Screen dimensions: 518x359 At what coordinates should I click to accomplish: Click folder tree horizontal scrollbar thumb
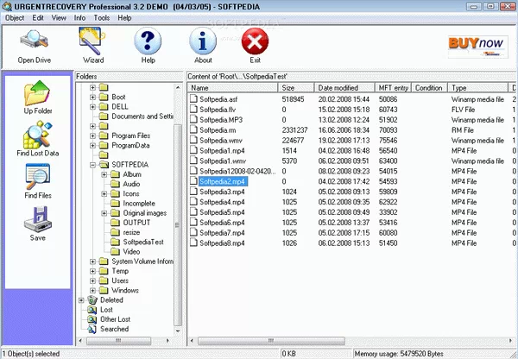118,341
